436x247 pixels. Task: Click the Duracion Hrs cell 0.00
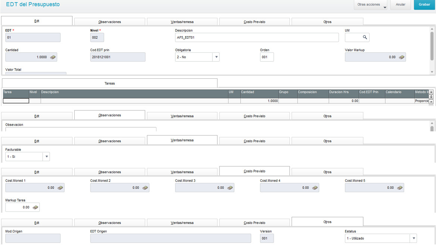344,101
